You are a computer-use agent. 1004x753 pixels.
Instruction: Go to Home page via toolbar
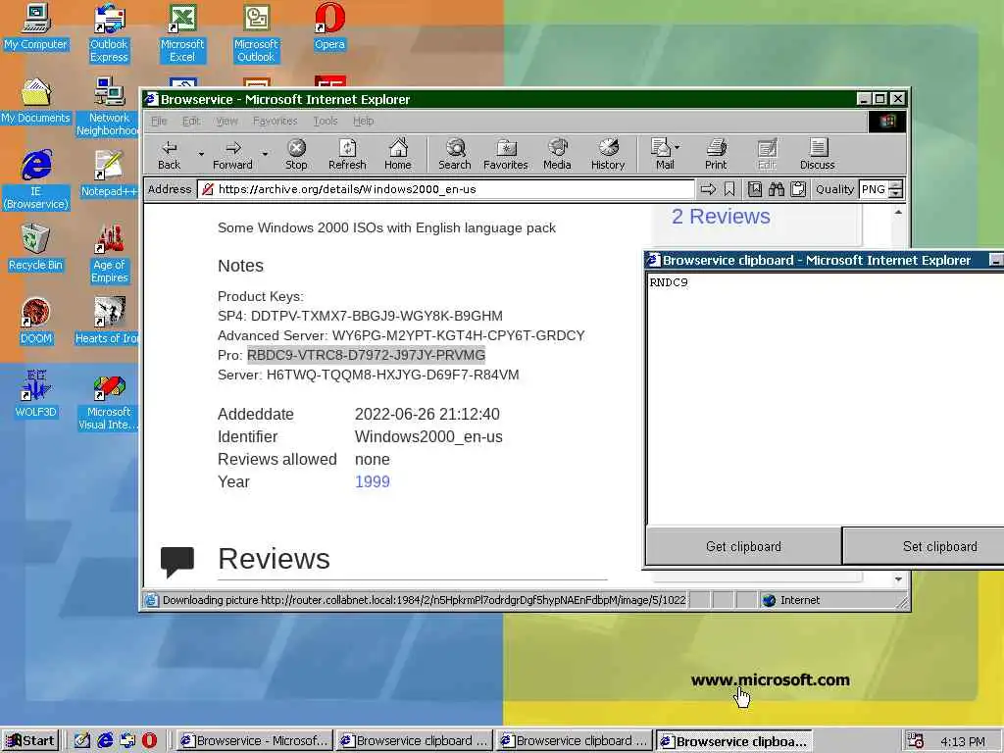point(398,155)
